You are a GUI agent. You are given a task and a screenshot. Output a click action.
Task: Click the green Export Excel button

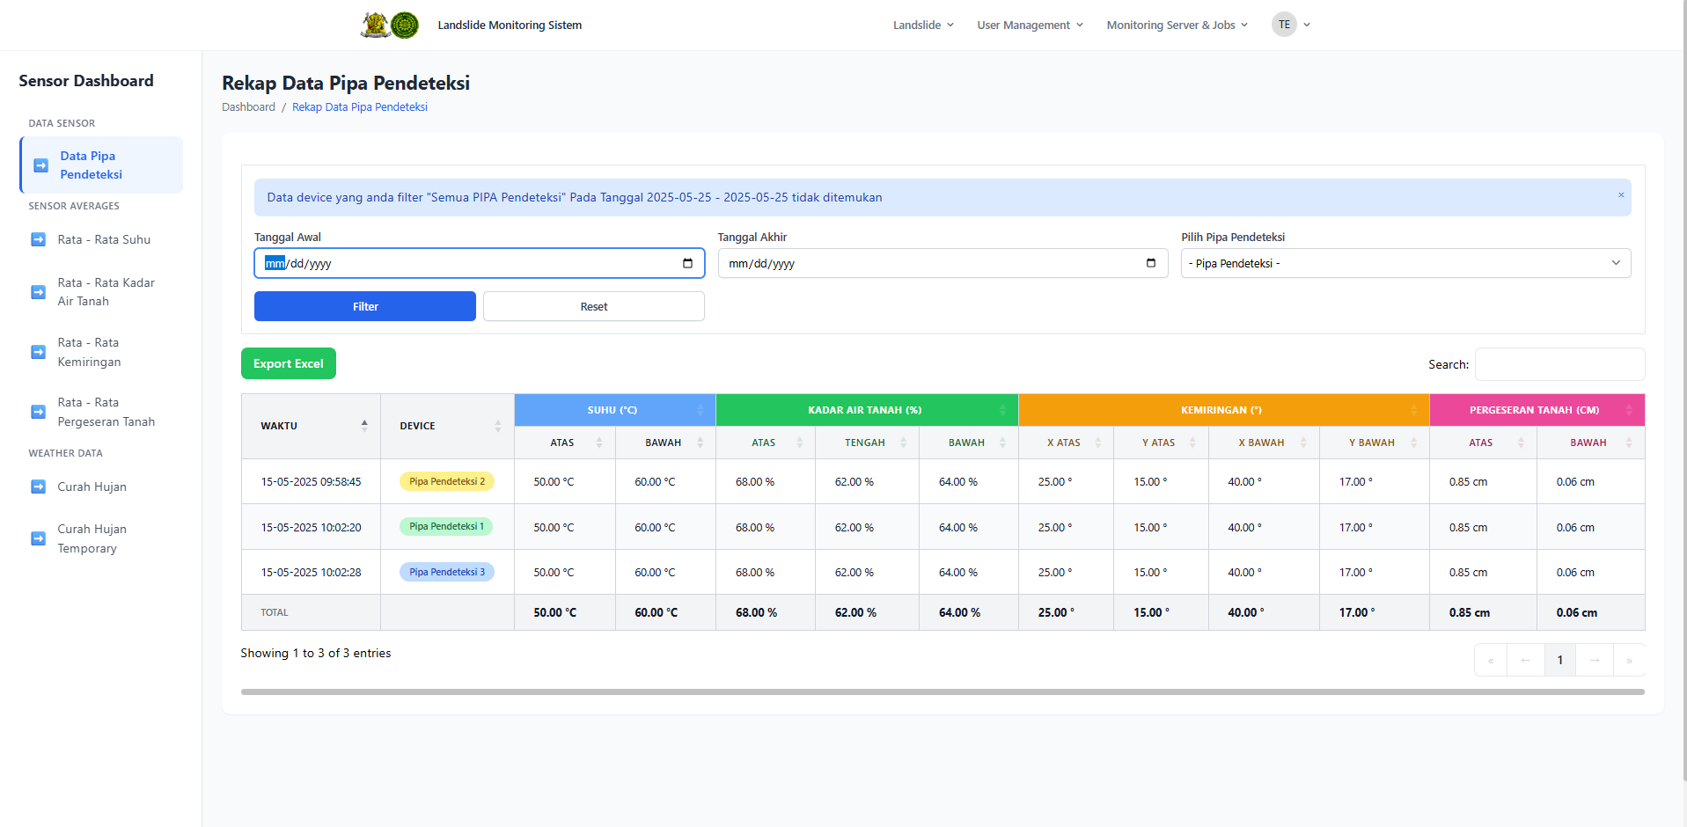pos(289,363)
